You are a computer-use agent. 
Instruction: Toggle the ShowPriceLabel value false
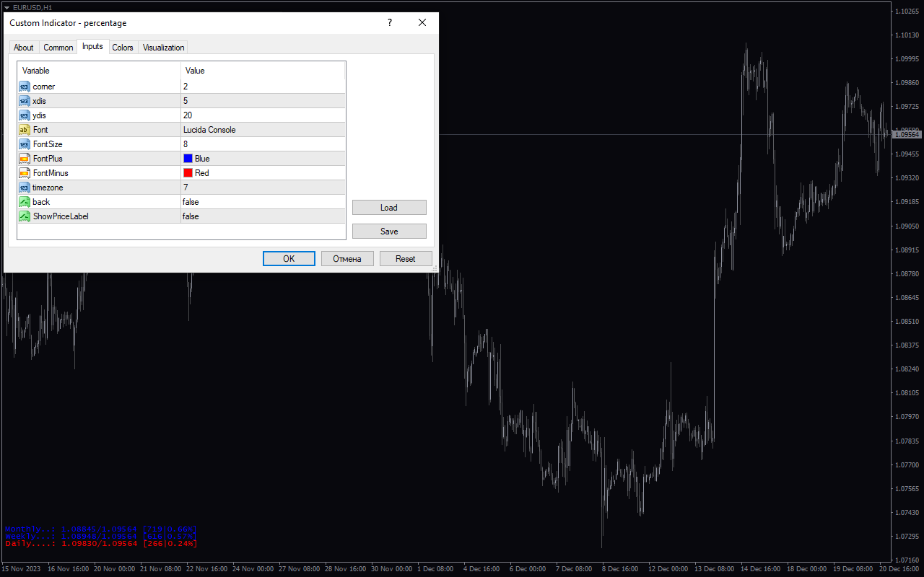tap(263, 216)
